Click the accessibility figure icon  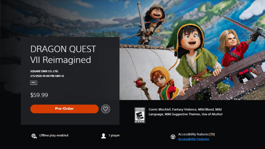[x=173, y=137]
